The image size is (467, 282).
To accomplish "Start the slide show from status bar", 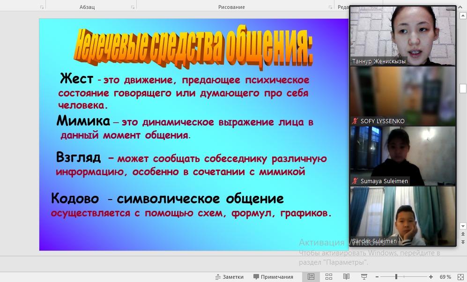I will coord(364,277).
